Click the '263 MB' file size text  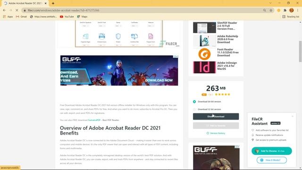[x=216, y=88]
